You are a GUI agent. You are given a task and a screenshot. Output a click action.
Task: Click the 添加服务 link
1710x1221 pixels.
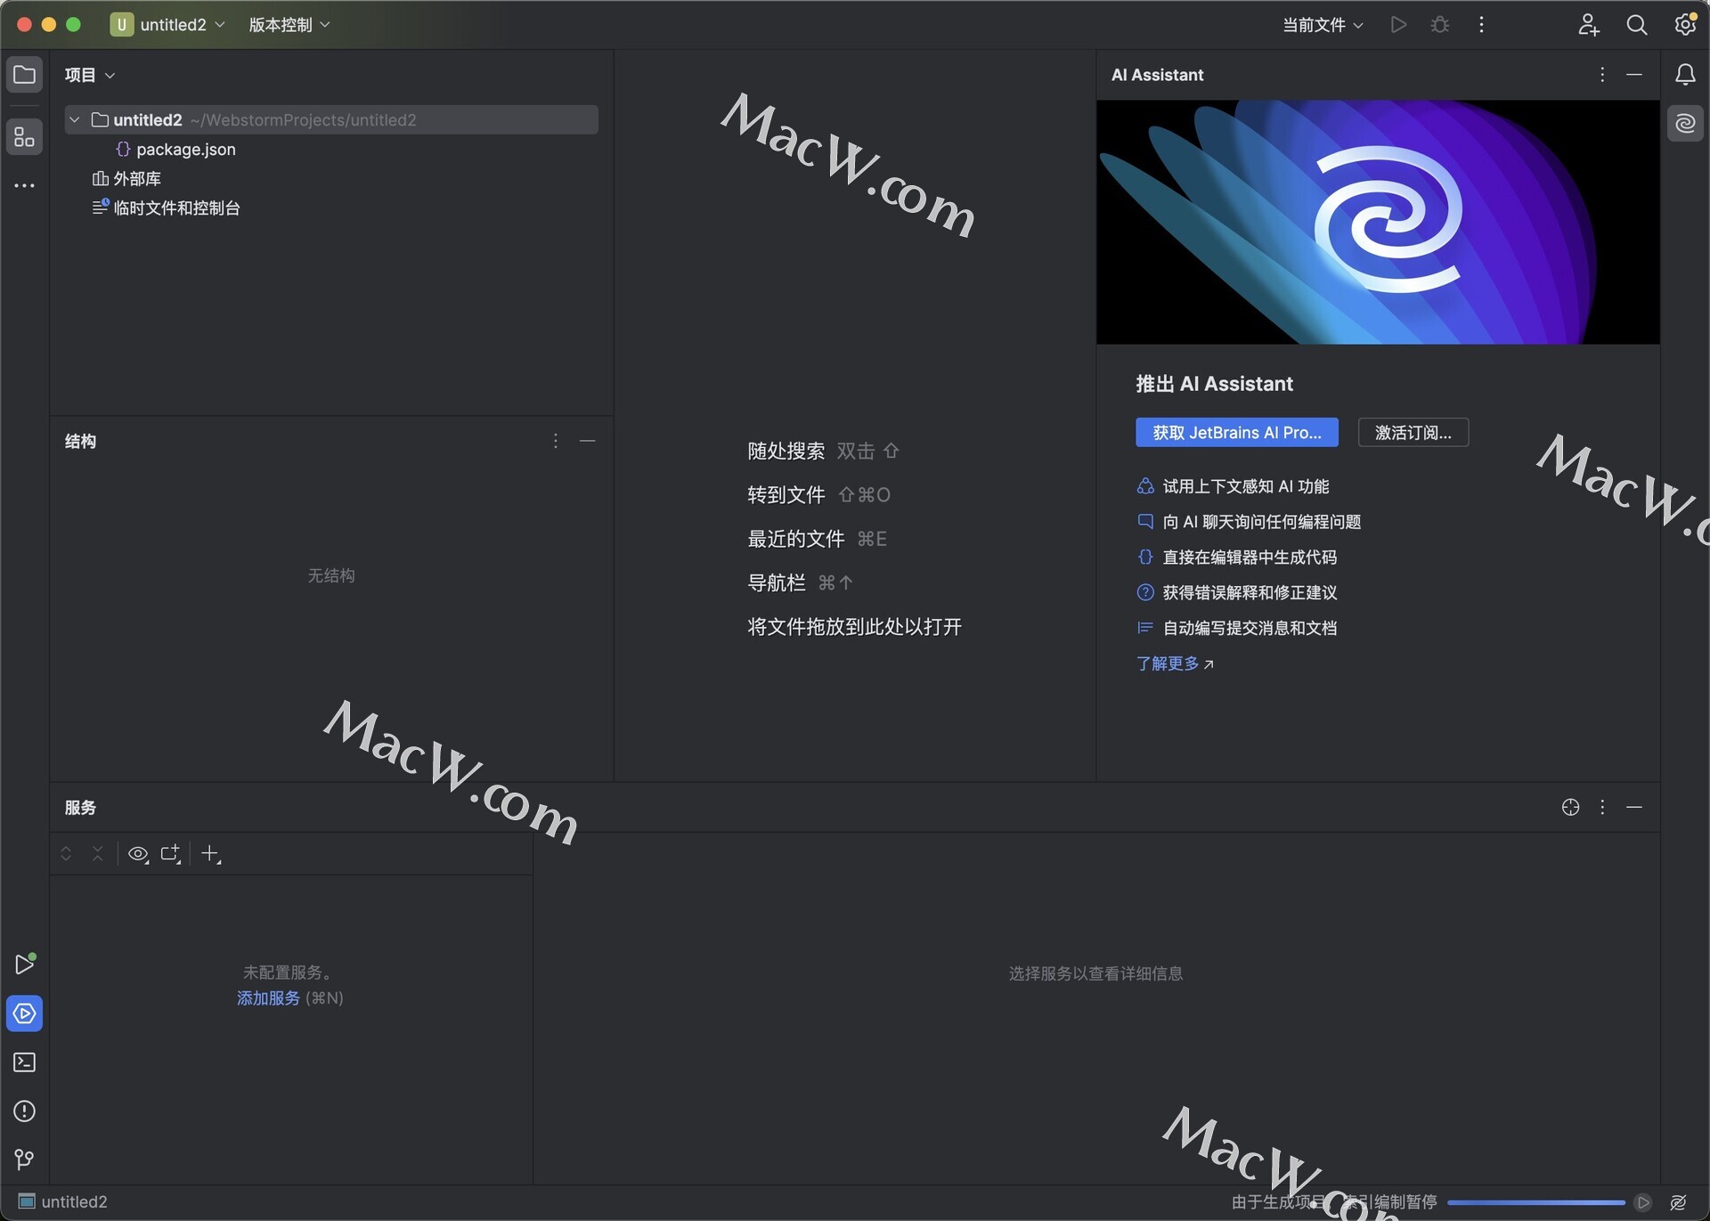pos(268,998)
